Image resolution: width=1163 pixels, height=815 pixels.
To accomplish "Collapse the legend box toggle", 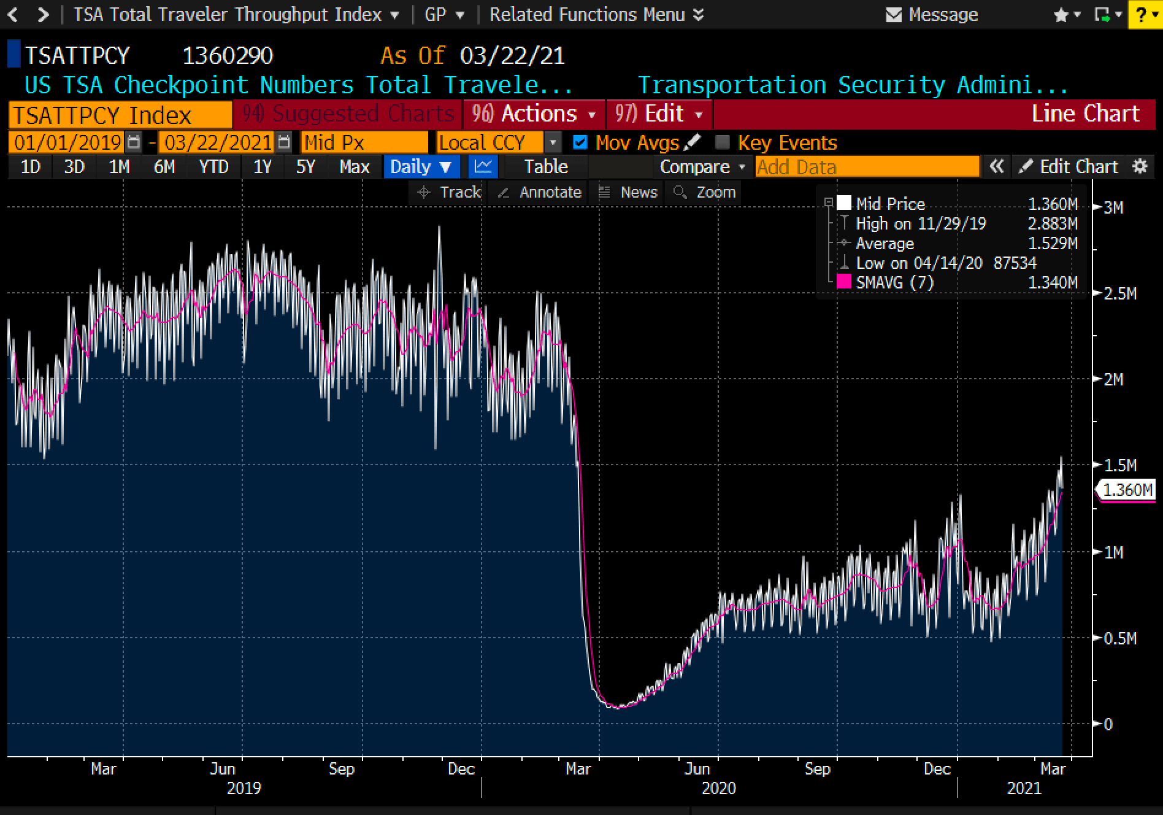I will pyautogui.click(x=828, y=203).
